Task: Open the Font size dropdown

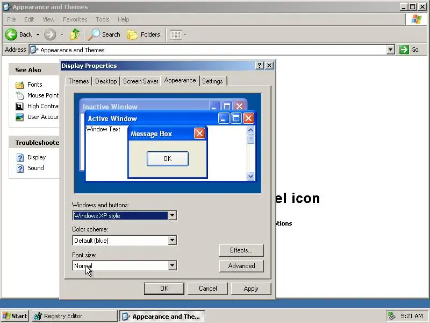Action: coord(172,265)
